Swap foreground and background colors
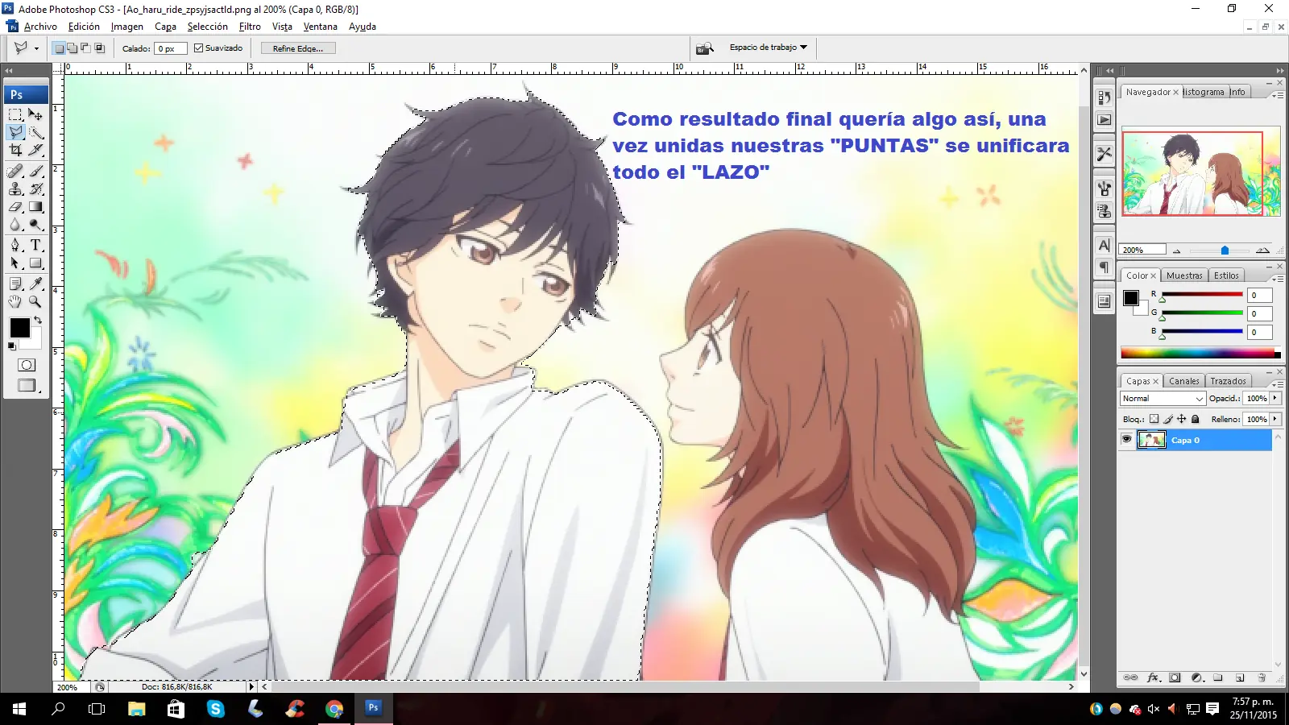Viewport: 1289px width, 725px height. pyautogui.click(x=37, y=320)
